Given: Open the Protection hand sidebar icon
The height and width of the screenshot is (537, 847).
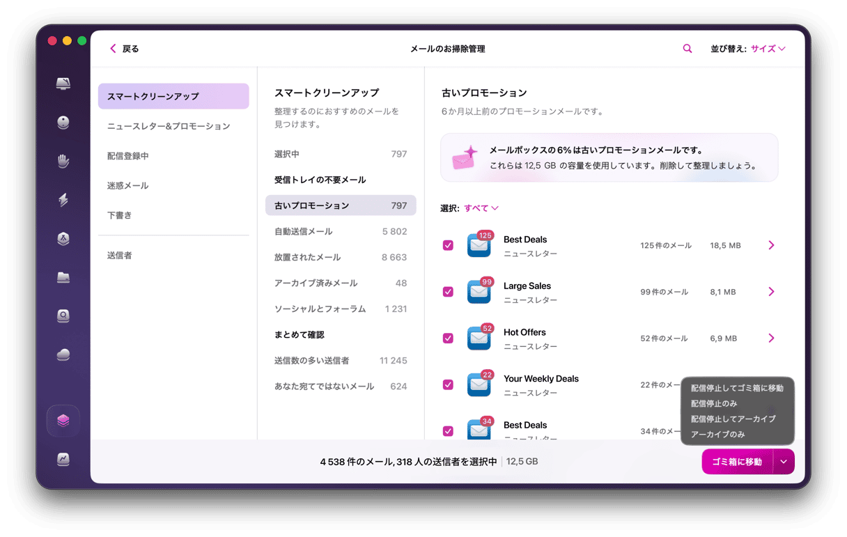Looking at the screenshot, I should [x=63, y=162].
